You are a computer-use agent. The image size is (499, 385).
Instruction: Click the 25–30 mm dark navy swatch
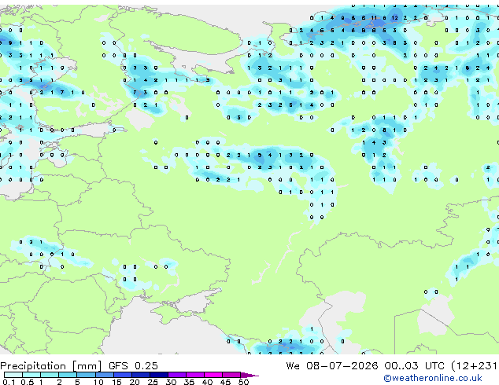(x=159, y=375)
